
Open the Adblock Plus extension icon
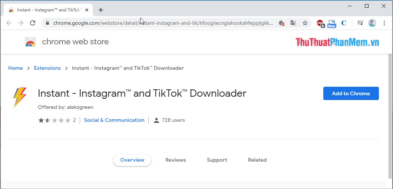pos(321,24)
